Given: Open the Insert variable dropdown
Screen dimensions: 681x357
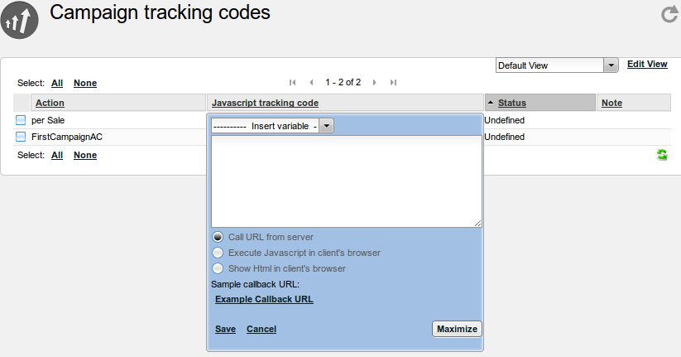Looking at the screenshot, I should 273,126.
